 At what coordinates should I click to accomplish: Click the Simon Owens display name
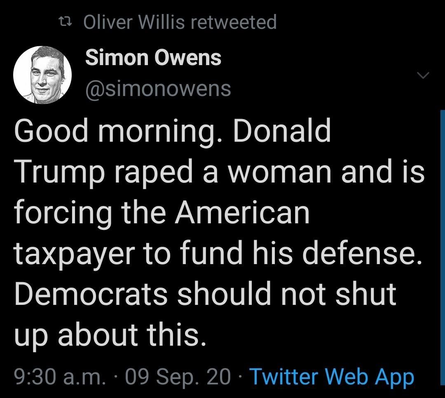click(x=153, y=58)
